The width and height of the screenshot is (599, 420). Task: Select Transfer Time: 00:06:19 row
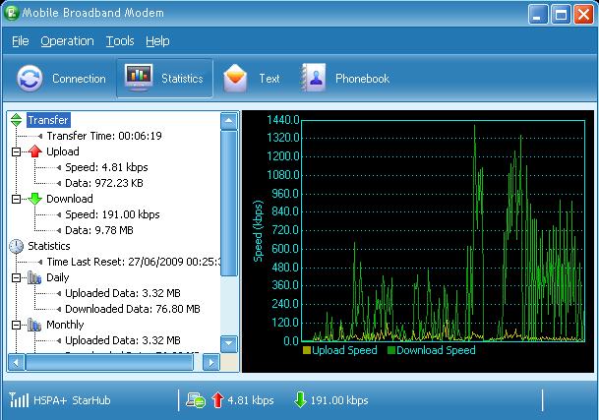click(x=104, y=136)
